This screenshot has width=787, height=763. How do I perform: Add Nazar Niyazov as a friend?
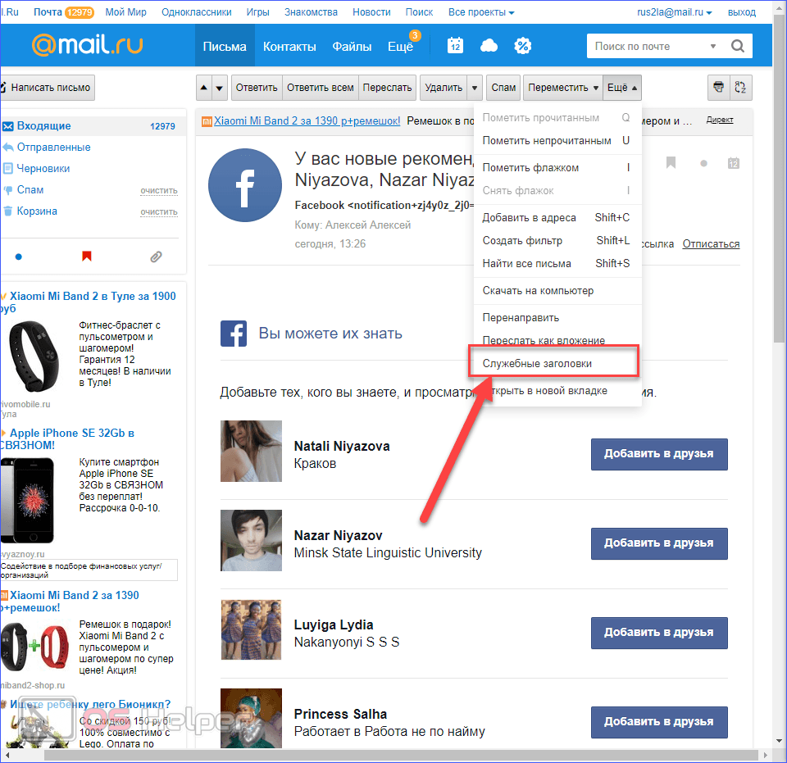point(658,543)
